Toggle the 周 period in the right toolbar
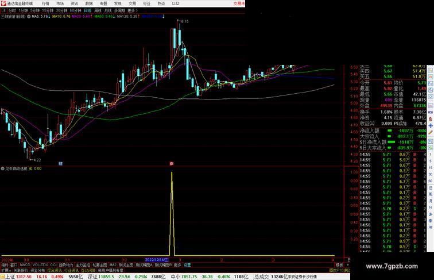 [x=431, y=194]
